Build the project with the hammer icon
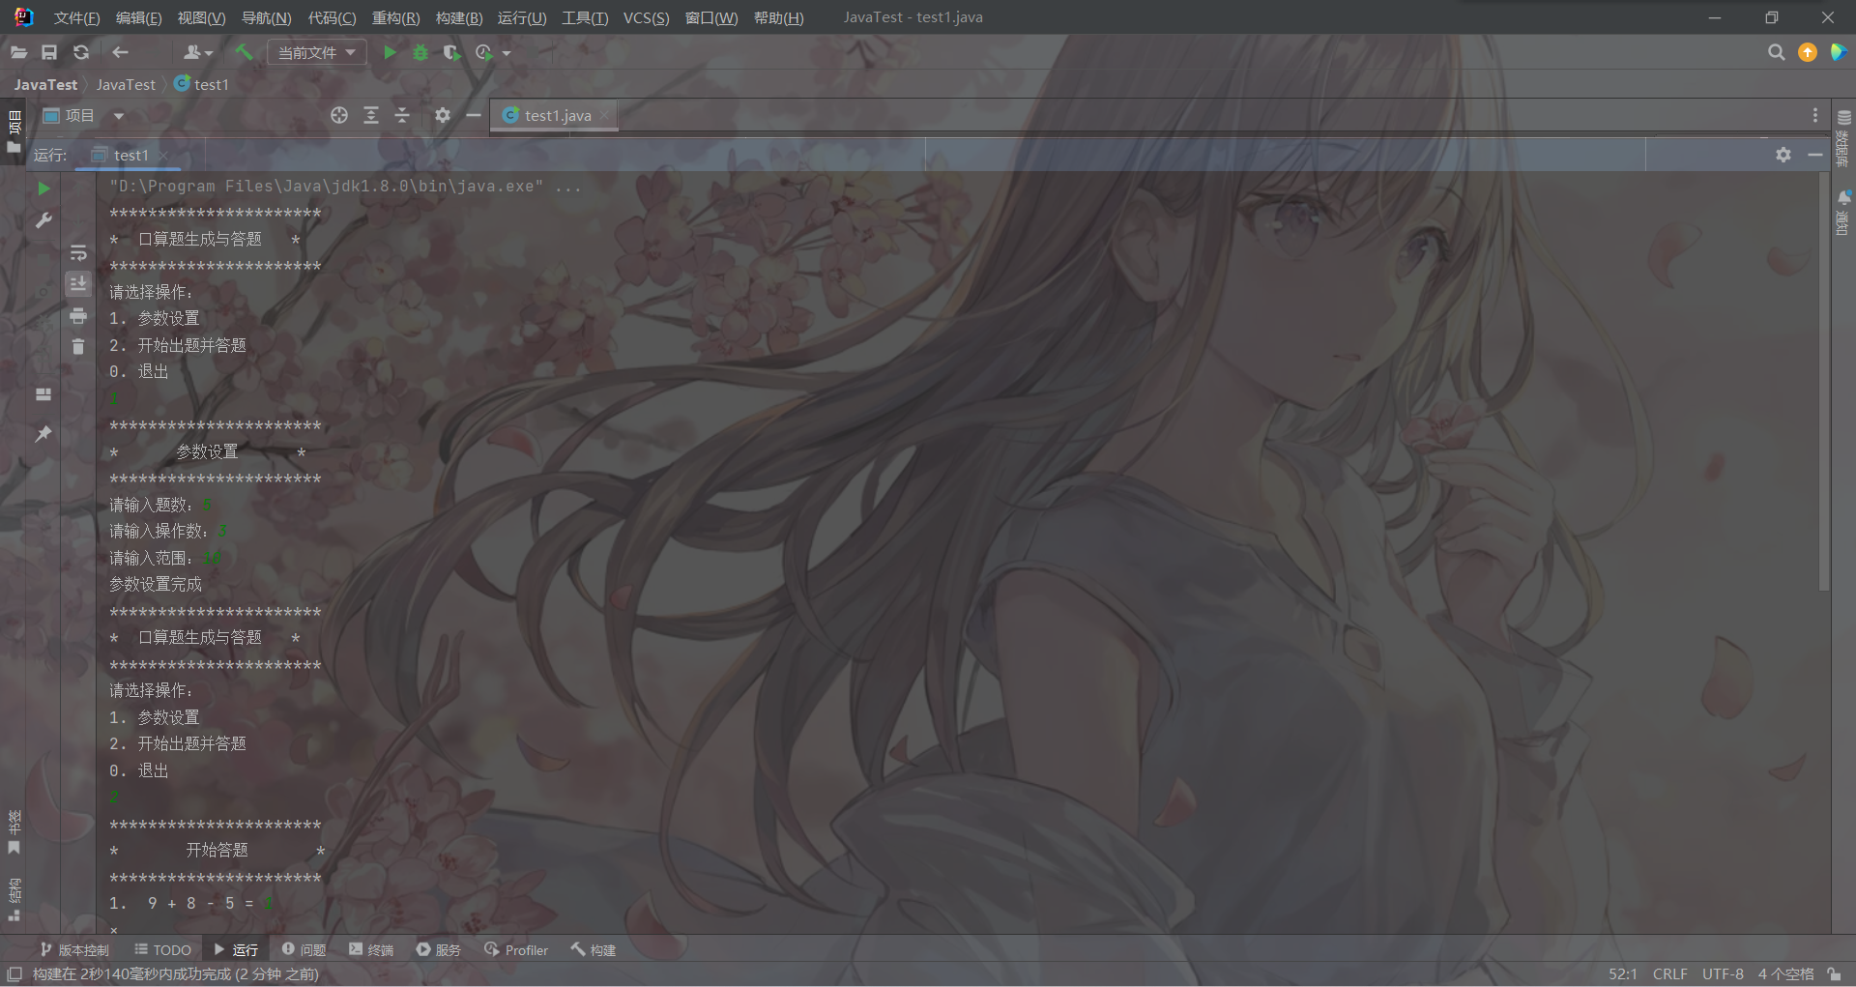 pyautogui.click(x=244, y=52)
